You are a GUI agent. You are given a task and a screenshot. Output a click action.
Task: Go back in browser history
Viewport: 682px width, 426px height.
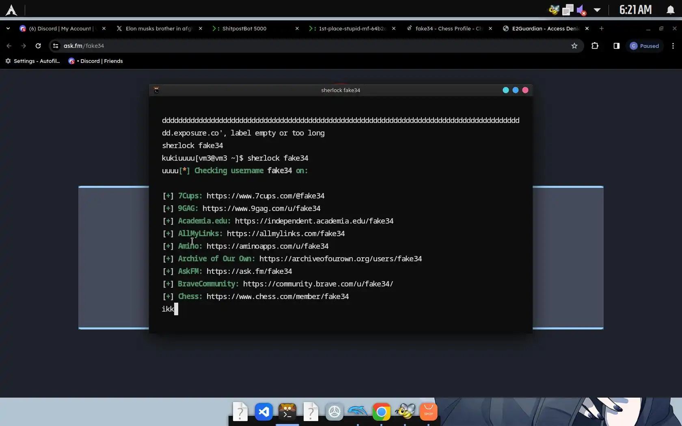pos(9,46)
